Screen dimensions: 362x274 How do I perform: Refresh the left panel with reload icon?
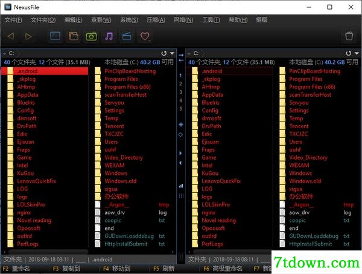click(164, 53)
